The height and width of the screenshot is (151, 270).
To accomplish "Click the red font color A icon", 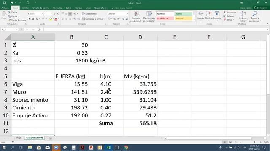I will (56, 19).
